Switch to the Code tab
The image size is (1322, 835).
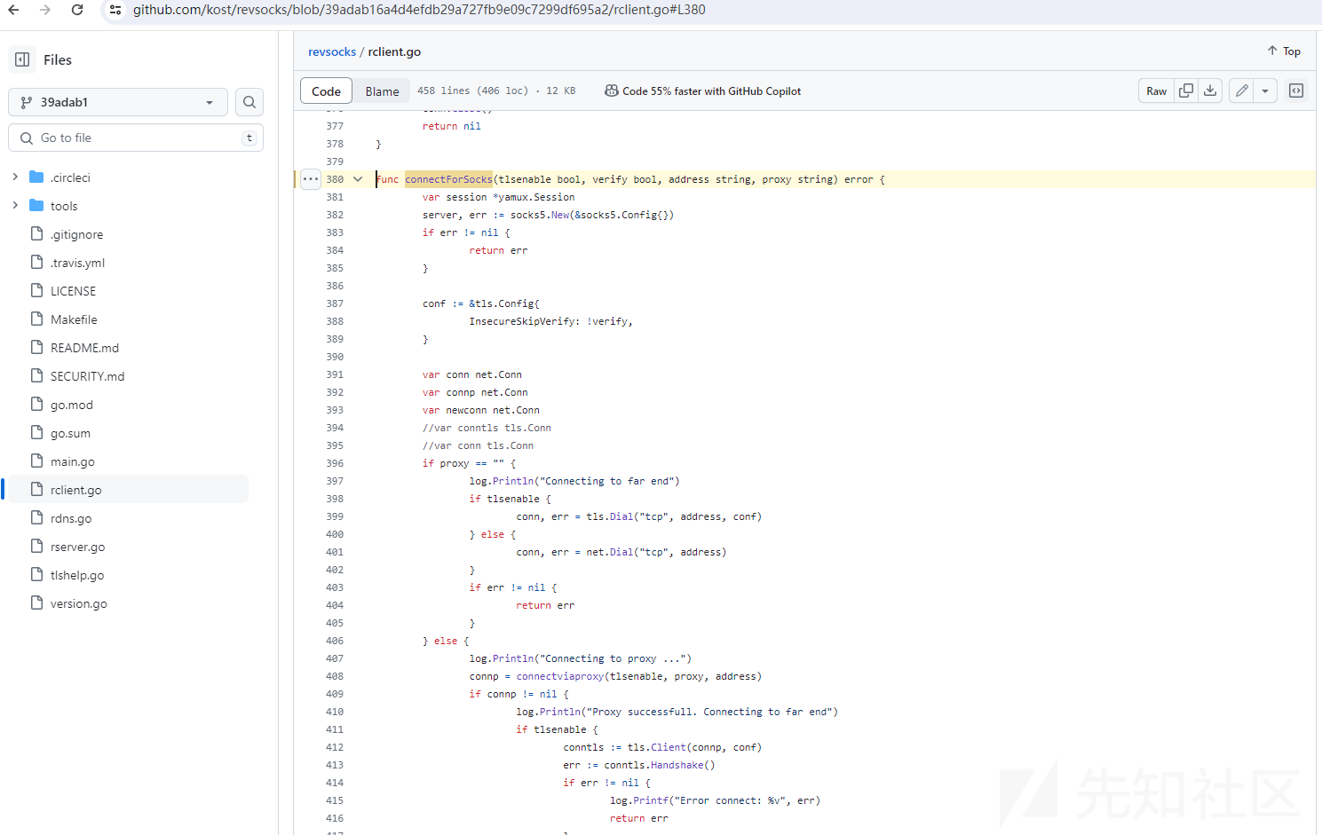click(326, 91)
